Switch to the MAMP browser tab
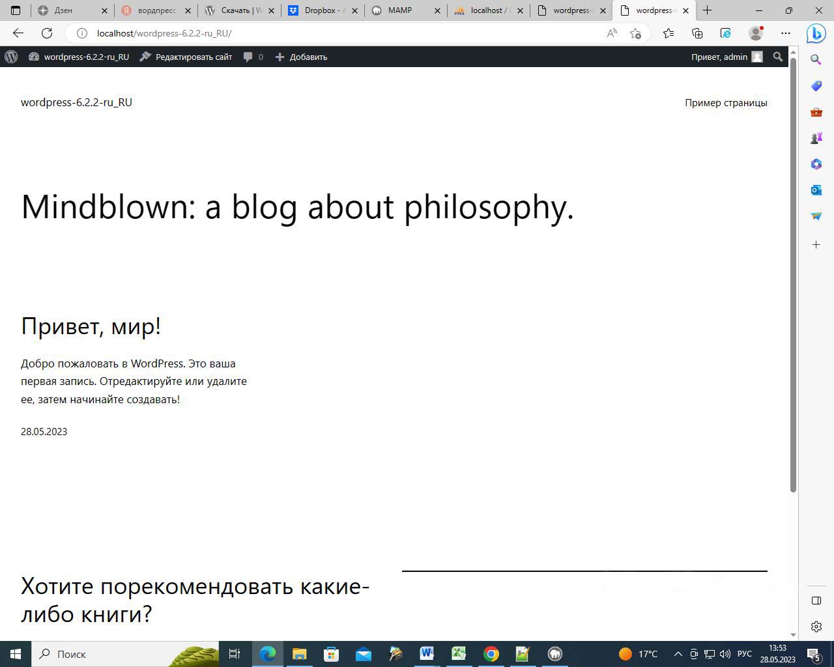 click(x=399, y=10)
